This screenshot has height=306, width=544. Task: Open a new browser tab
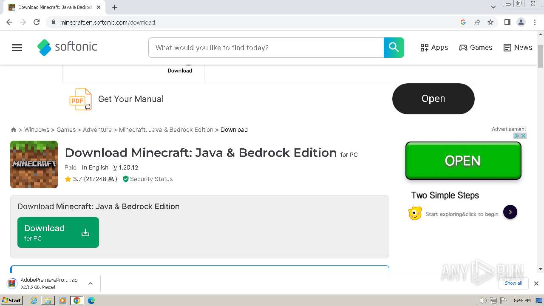pyautogui.click(x=115, y=7)
